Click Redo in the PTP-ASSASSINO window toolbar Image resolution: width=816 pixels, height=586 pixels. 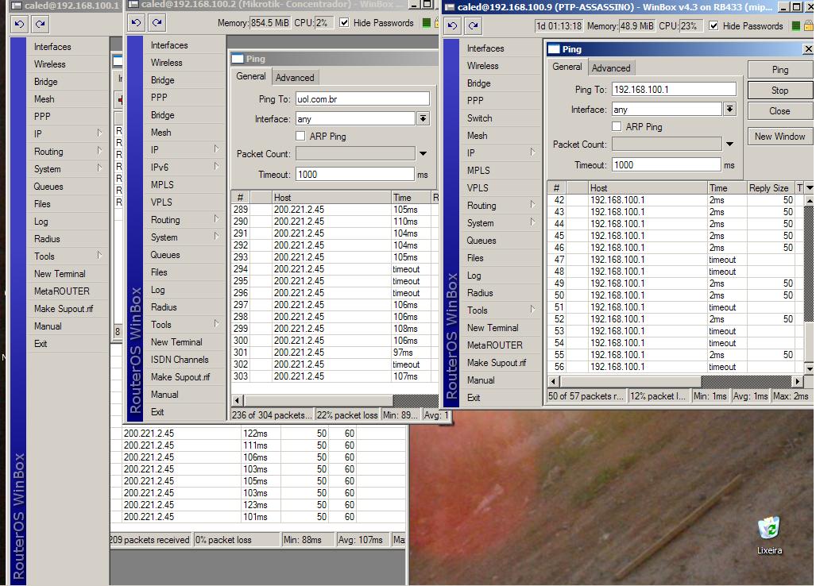(x=473, y=25)
